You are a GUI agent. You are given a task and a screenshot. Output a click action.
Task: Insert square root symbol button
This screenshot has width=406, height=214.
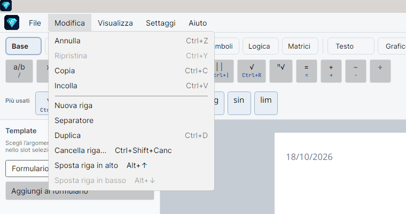252,71
